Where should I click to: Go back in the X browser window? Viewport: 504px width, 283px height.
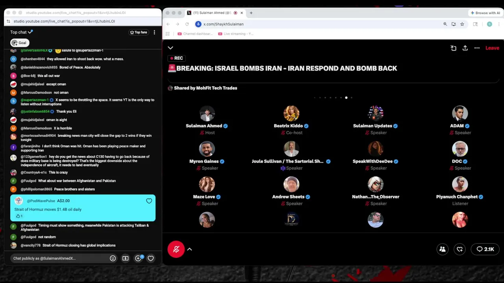[168, 24]
